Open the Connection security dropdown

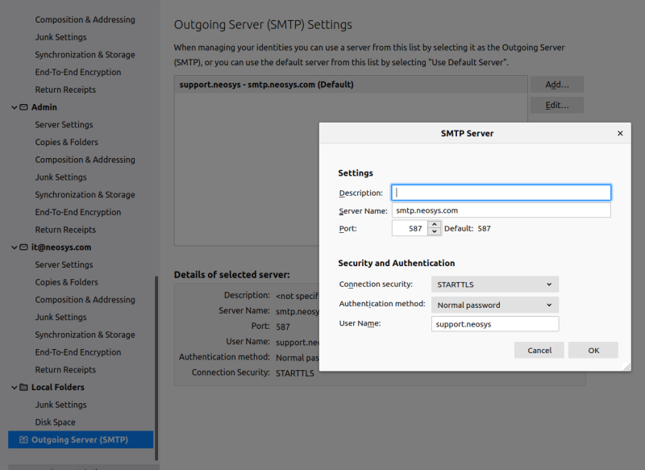click(x=495, y=285)
